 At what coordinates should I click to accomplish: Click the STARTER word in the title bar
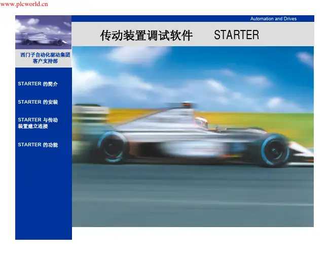pyautogui.click(x=236, y=36)
